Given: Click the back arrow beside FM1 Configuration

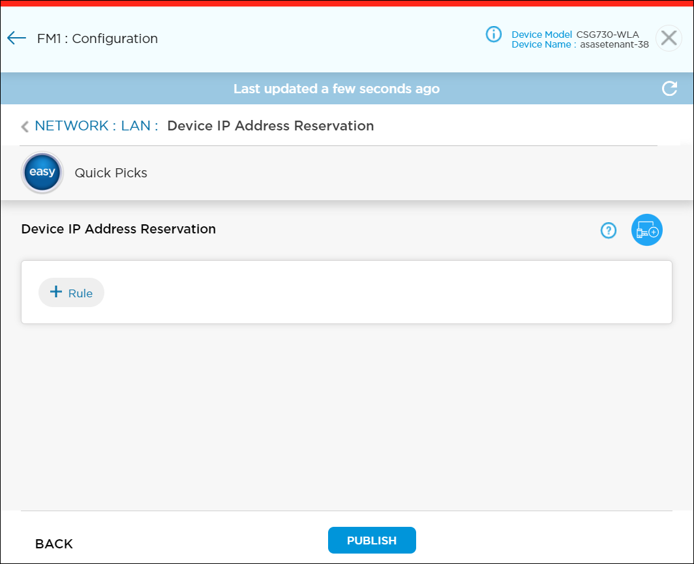Looking at the screenshot, I should pyautogui.click(x=16, y=38).
